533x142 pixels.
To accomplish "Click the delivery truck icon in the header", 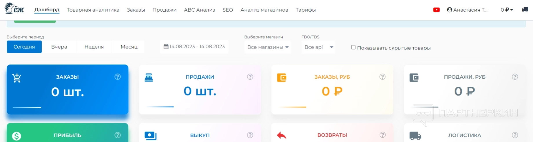I will [525, 10].
